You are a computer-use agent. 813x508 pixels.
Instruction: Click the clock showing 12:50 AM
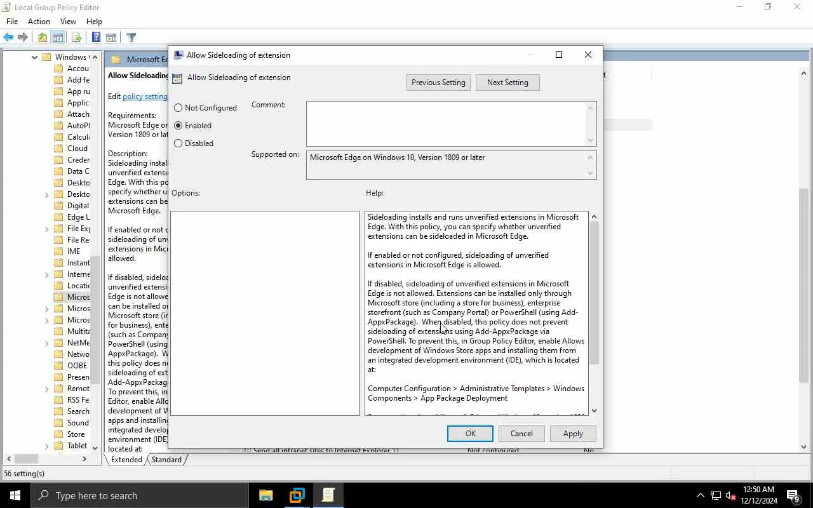pyautogui.click(x=758, y=490)
